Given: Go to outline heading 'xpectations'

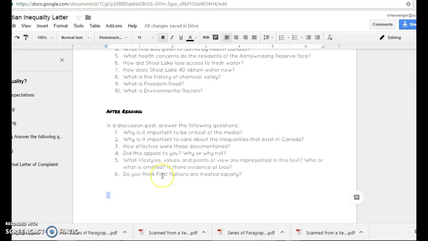Looking at the screenshot, I should click(23, 95).
